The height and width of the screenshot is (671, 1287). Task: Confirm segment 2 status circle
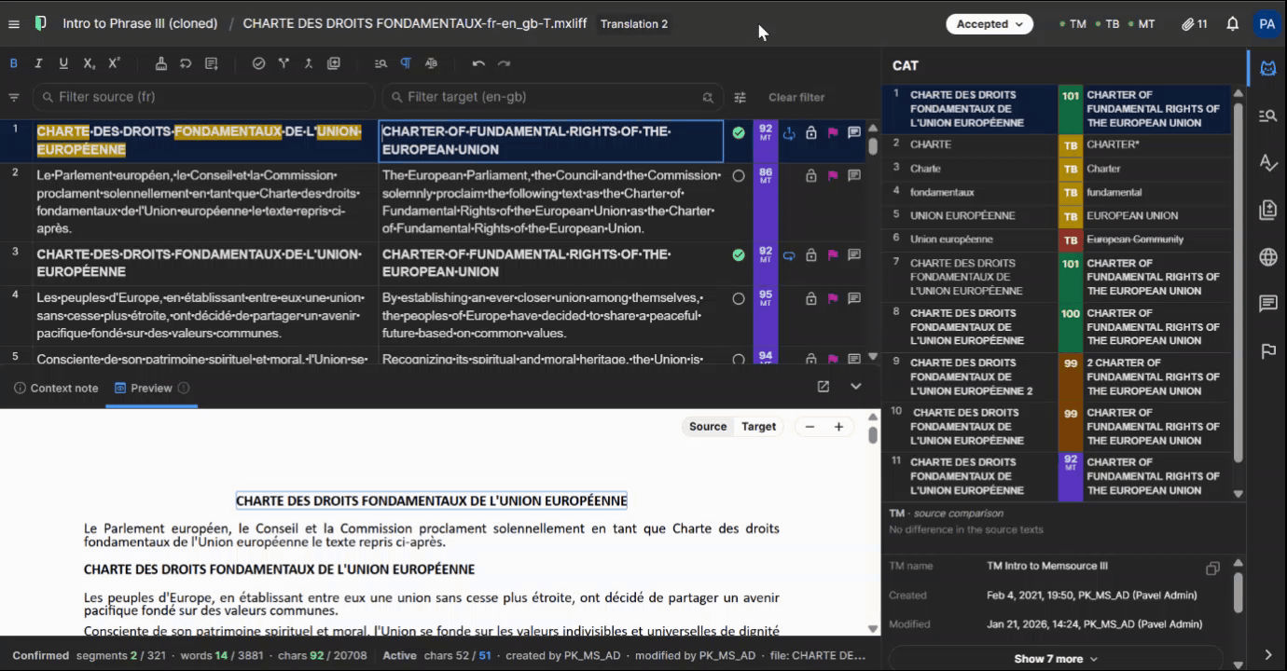point(739,175)
